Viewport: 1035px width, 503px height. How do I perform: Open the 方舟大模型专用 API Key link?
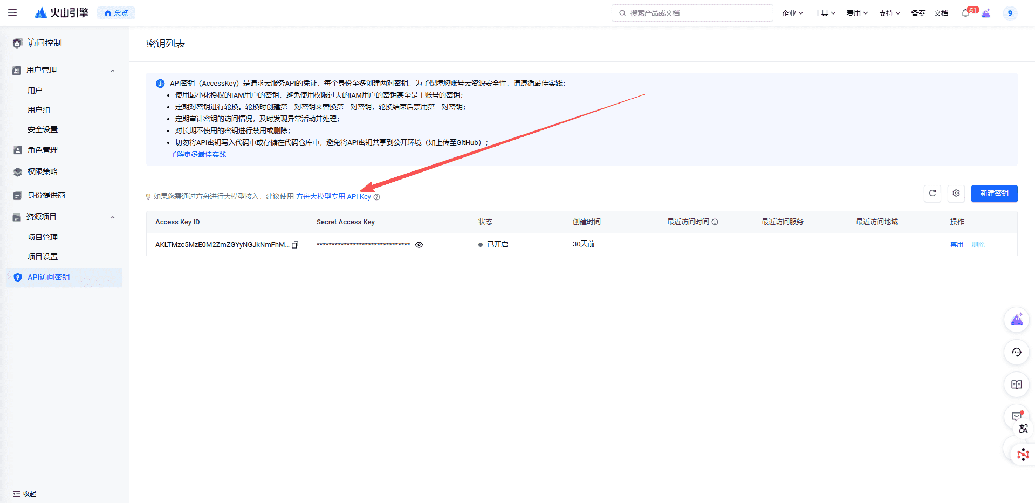tap(334, 196)
